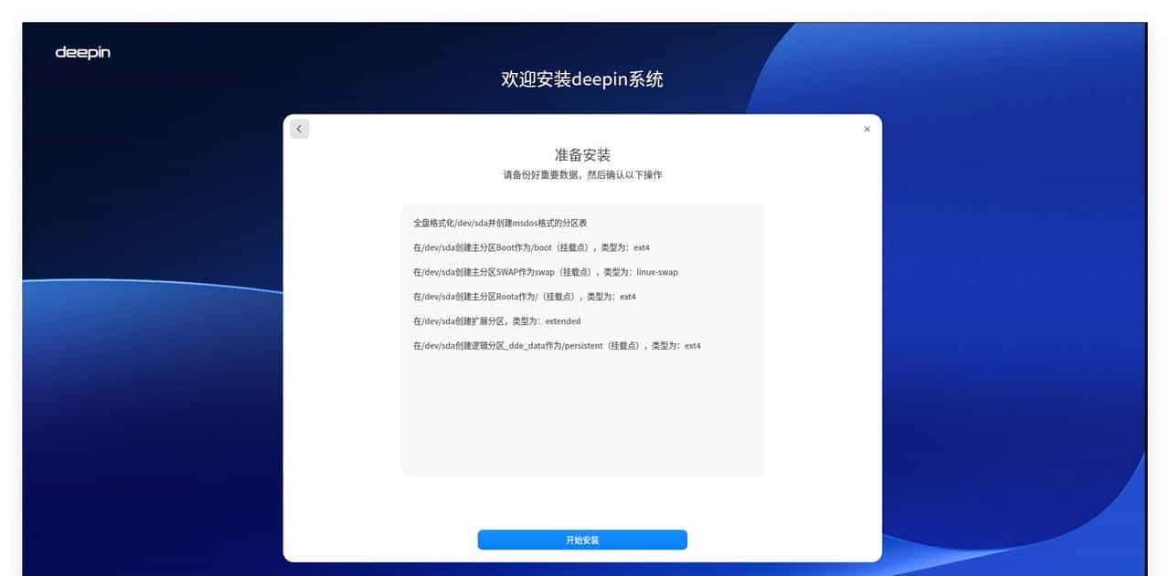Click the partition operations list panel
This screenshot has width=1170, height=576.
point(582,338)
